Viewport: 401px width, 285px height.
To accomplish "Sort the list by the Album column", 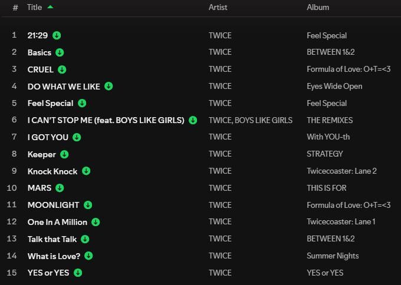I will [318, 8].
